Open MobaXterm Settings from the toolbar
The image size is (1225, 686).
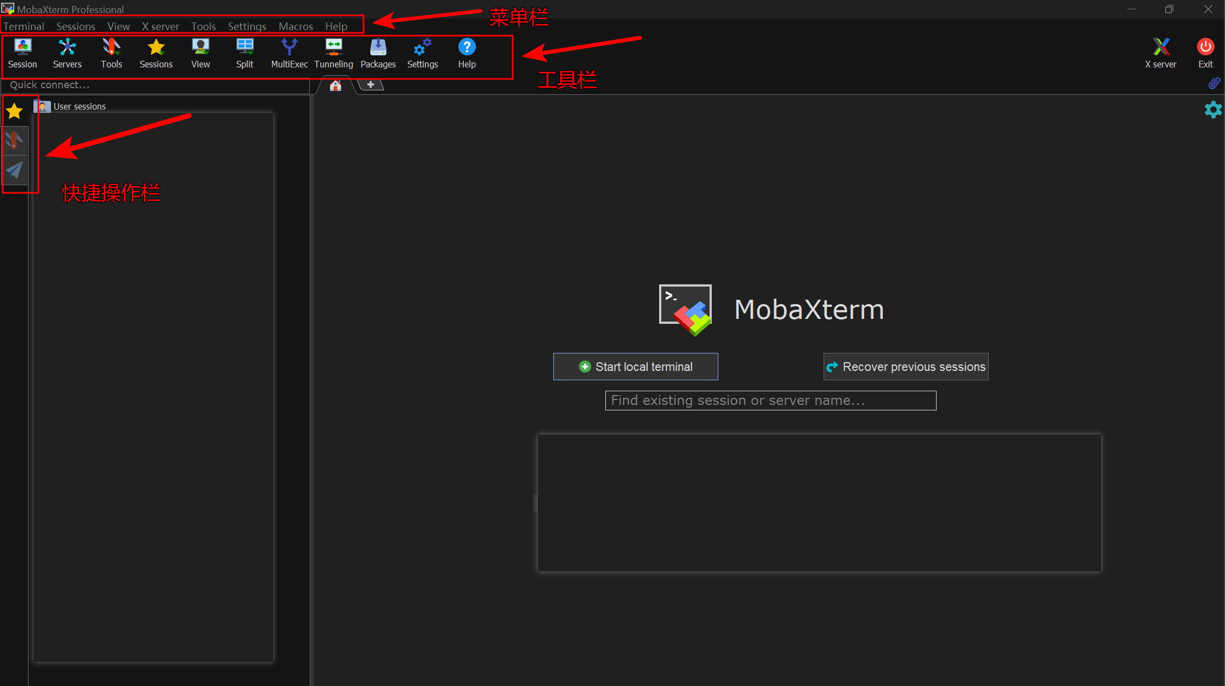pyautogui.click(x=422, y=53)
